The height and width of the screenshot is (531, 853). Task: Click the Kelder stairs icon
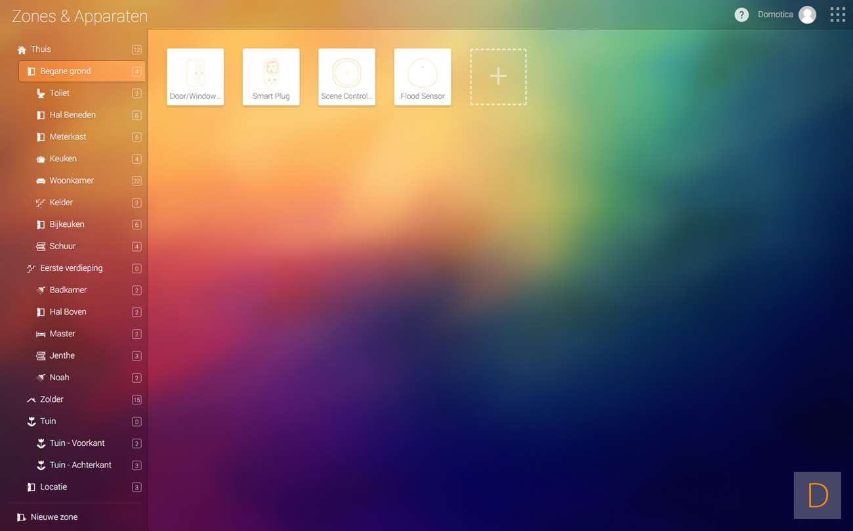[x=41, y=203]
